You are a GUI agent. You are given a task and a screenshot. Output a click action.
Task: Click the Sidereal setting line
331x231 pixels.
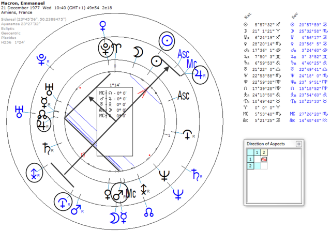34,19
